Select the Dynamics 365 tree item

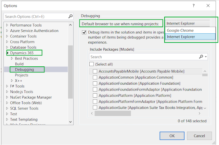(x=22, y=53)
